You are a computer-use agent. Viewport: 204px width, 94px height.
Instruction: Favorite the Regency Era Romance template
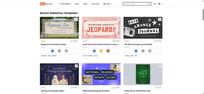point(76,20)
